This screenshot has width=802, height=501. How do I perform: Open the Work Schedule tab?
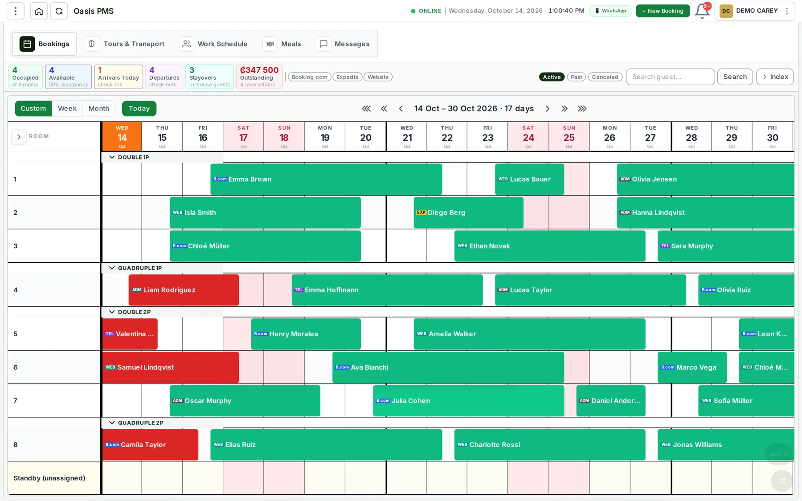[x=214, y=44]
